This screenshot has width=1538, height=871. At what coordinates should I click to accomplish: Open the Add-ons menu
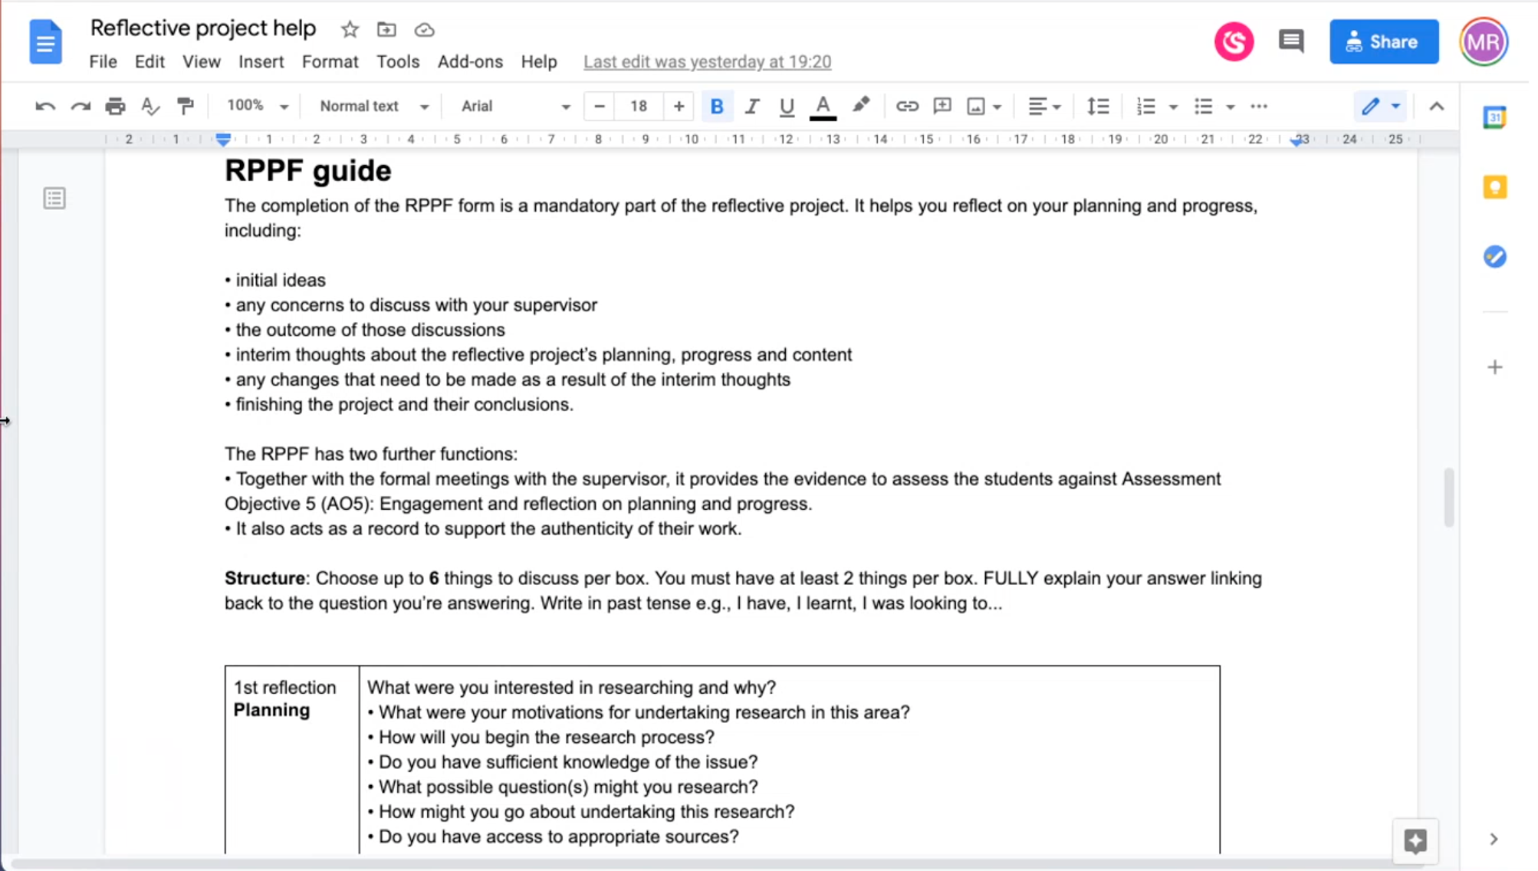(470, 61)
